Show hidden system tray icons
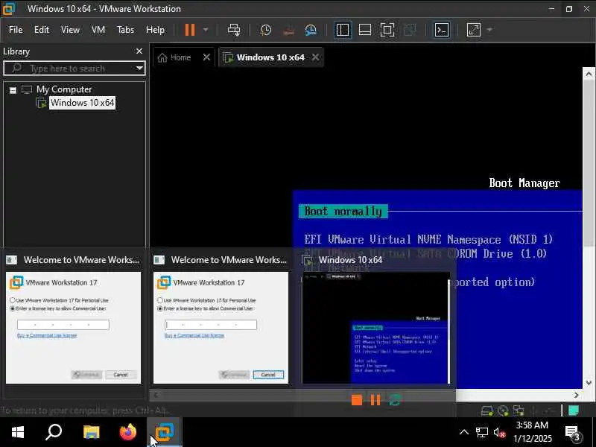596x447 pixels. click(x=463, y=432)
